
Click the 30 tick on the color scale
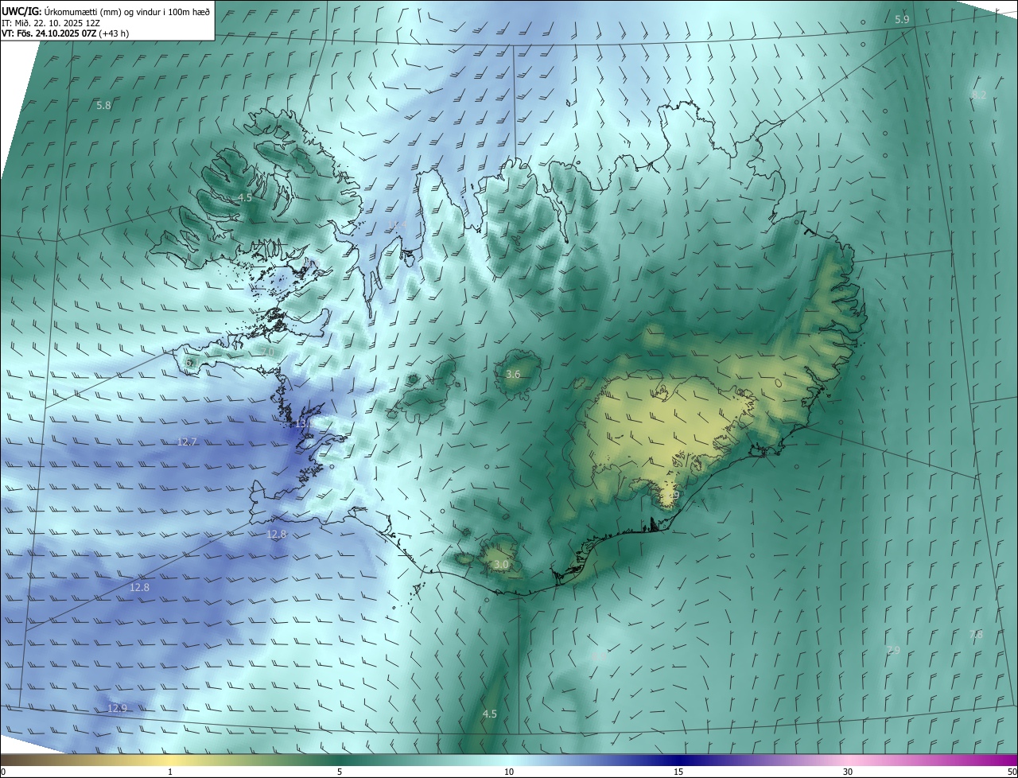pos(848,772)
